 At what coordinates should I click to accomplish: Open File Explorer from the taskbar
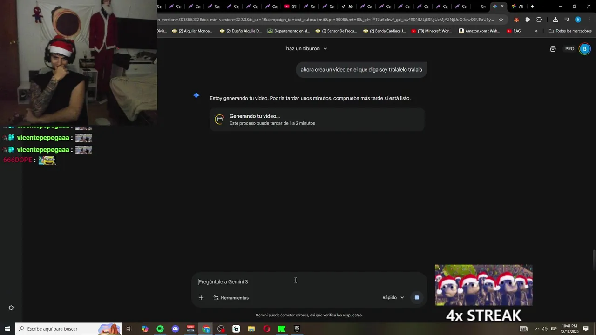[251, 329]
